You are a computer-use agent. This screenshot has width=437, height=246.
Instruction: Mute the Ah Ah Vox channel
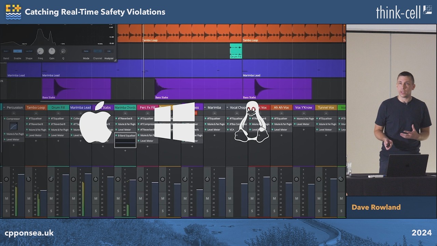[x=274, y=199]
